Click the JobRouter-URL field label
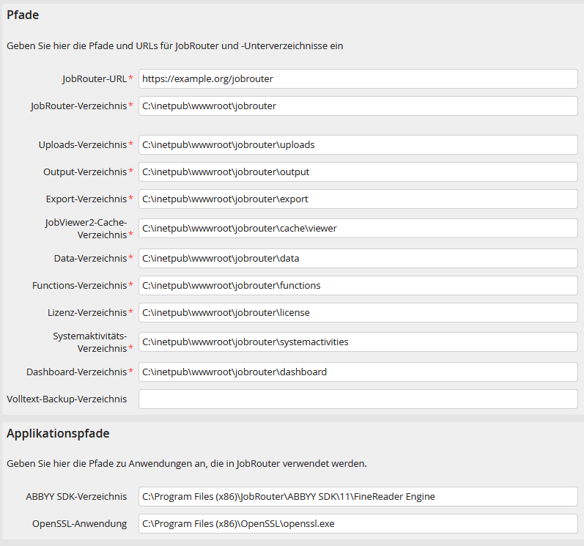This screenshot has height=546, width=584. pos(95,78)
